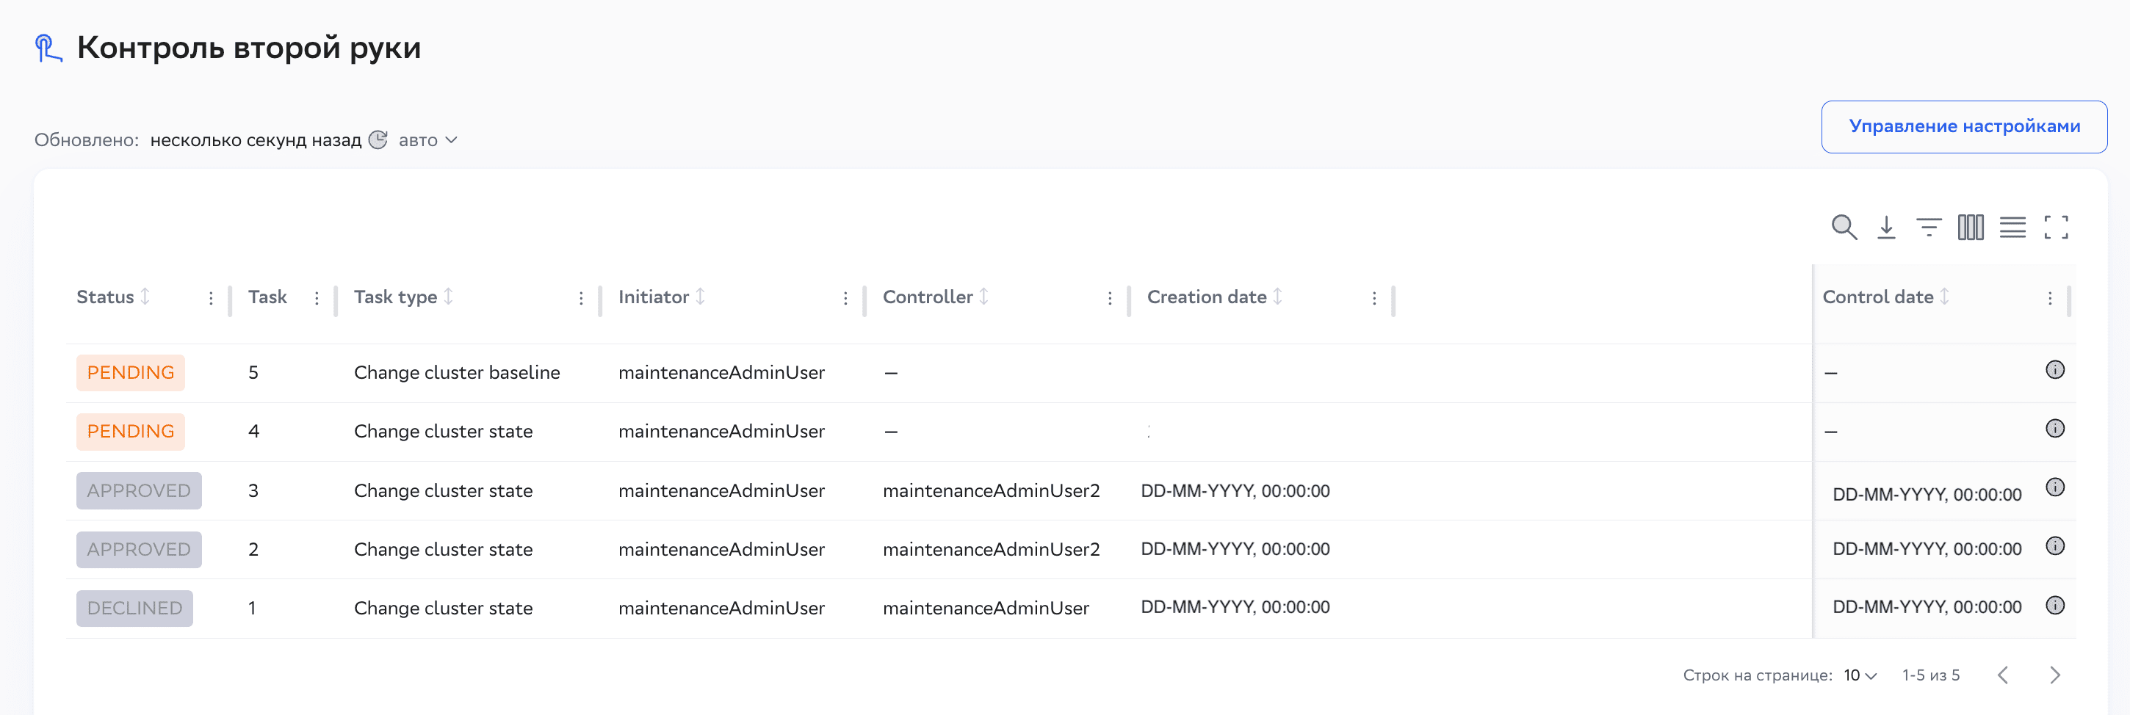Open the table filter icon
This screenshot has height=715, width=2130.
1928,228
